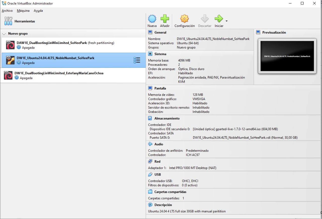The image size is (322, 219).
Task: Click the Audio section icon
Action: (150, 144)
